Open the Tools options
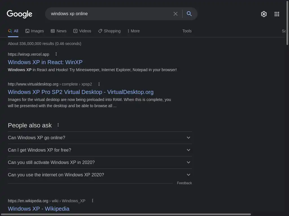Viewport: 289px width, 216px height. click(x=187, y=31)
